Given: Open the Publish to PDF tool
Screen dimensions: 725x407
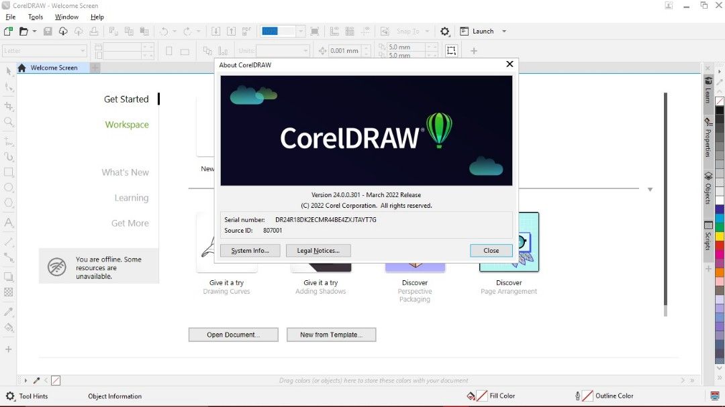Looking at the screenshot, I should (x=246, y=31).
